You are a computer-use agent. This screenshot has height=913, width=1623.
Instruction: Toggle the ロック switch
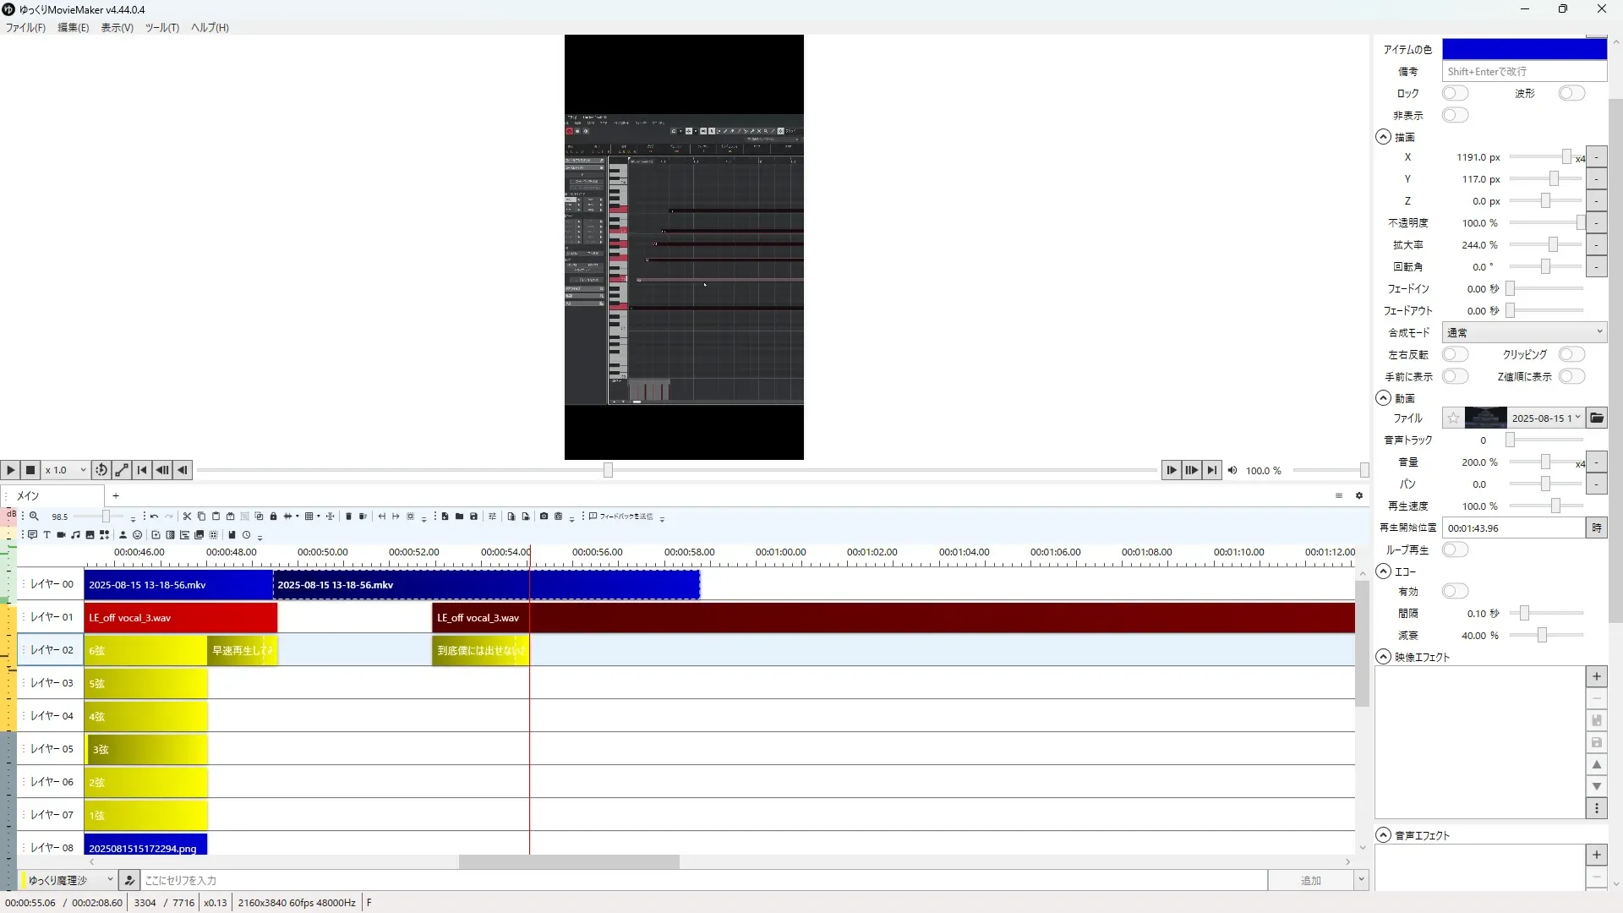click(x=1455, y=93)
